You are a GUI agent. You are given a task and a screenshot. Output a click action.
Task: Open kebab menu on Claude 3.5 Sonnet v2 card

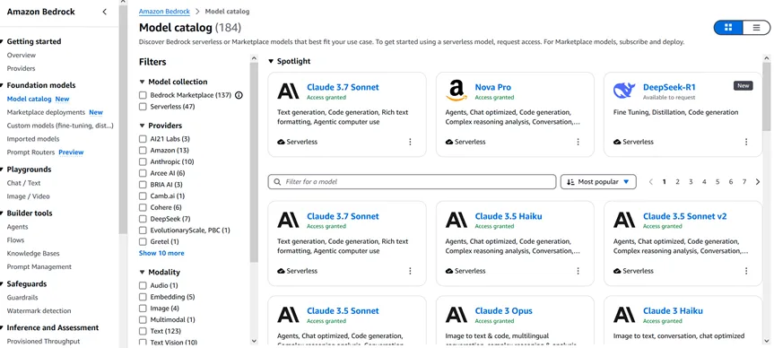pyautogui.click(x=746, y=271)
